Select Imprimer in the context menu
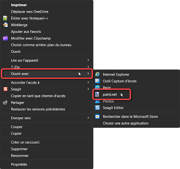 [47, 5]
